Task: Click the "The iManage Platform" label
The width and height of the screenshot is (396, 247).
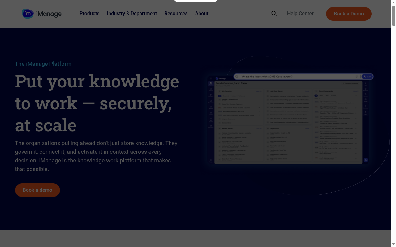Action: point(43,64)
